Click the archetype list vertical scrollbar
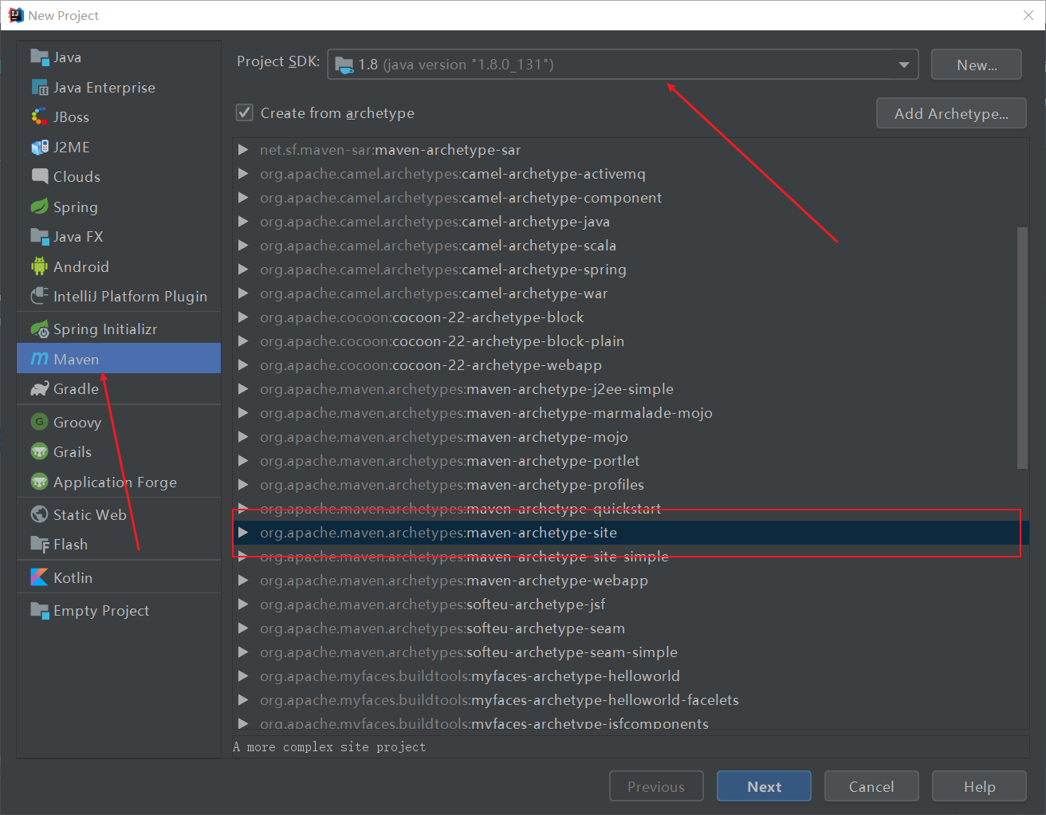The height and width of the screenshot is (815, 1046). point(1022,348)
